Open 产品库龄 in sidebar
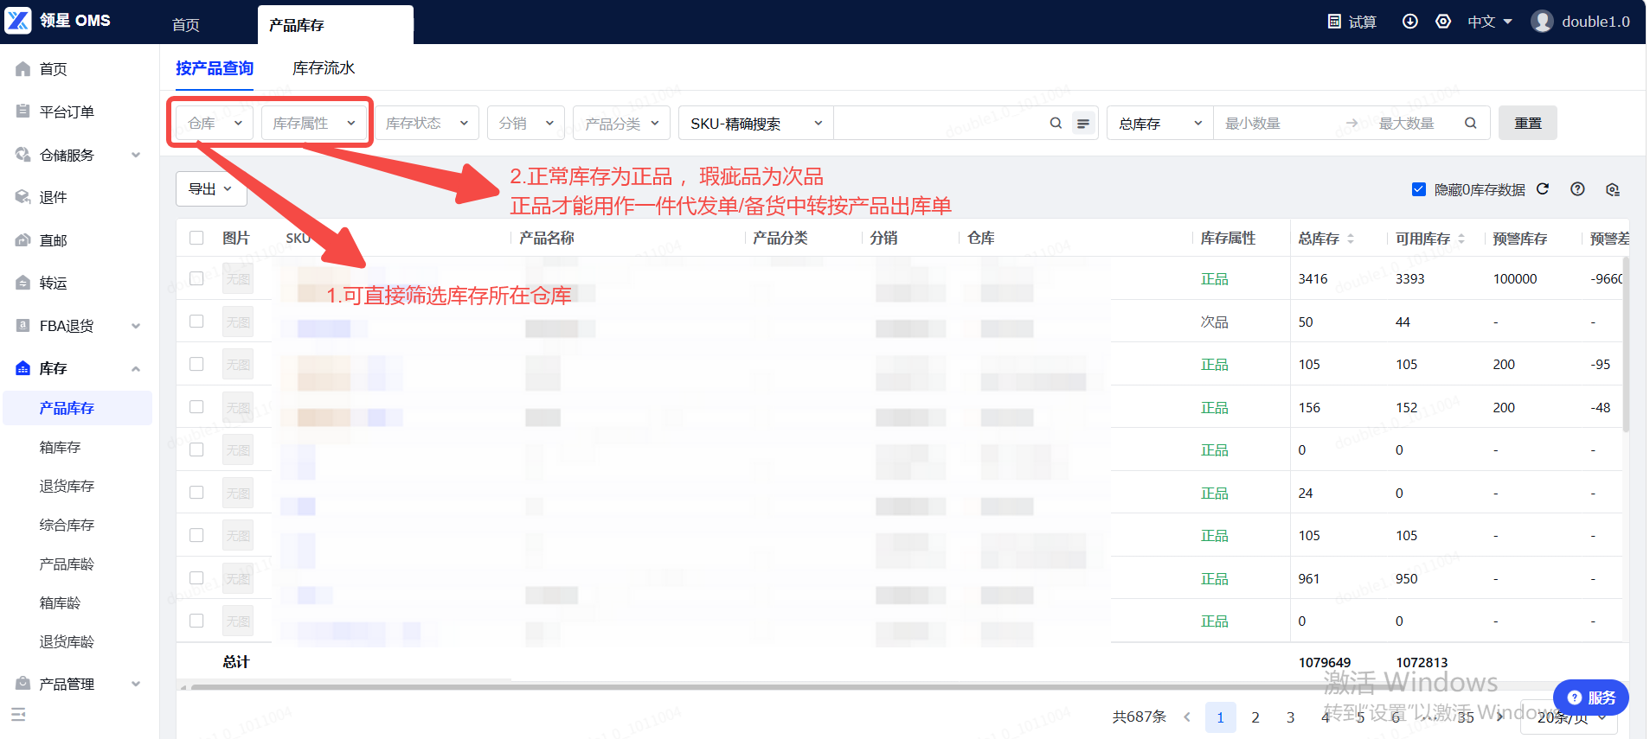 pyautogui.click(x=67, y=564)
